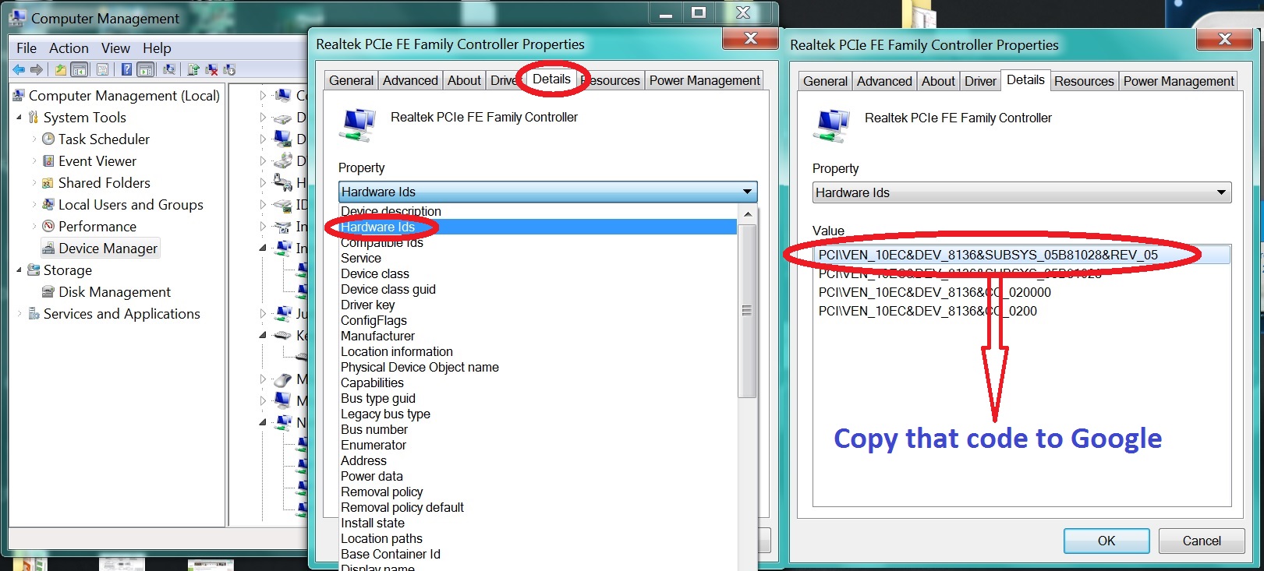Select the Computer Management (Local) root icon

(x=19, y=96)
